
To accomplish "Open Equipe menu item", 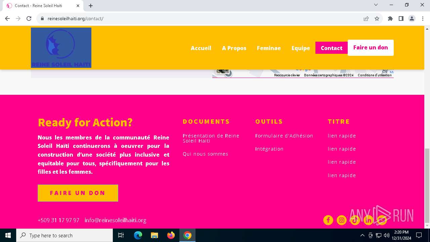I will [x=301, y=48].
